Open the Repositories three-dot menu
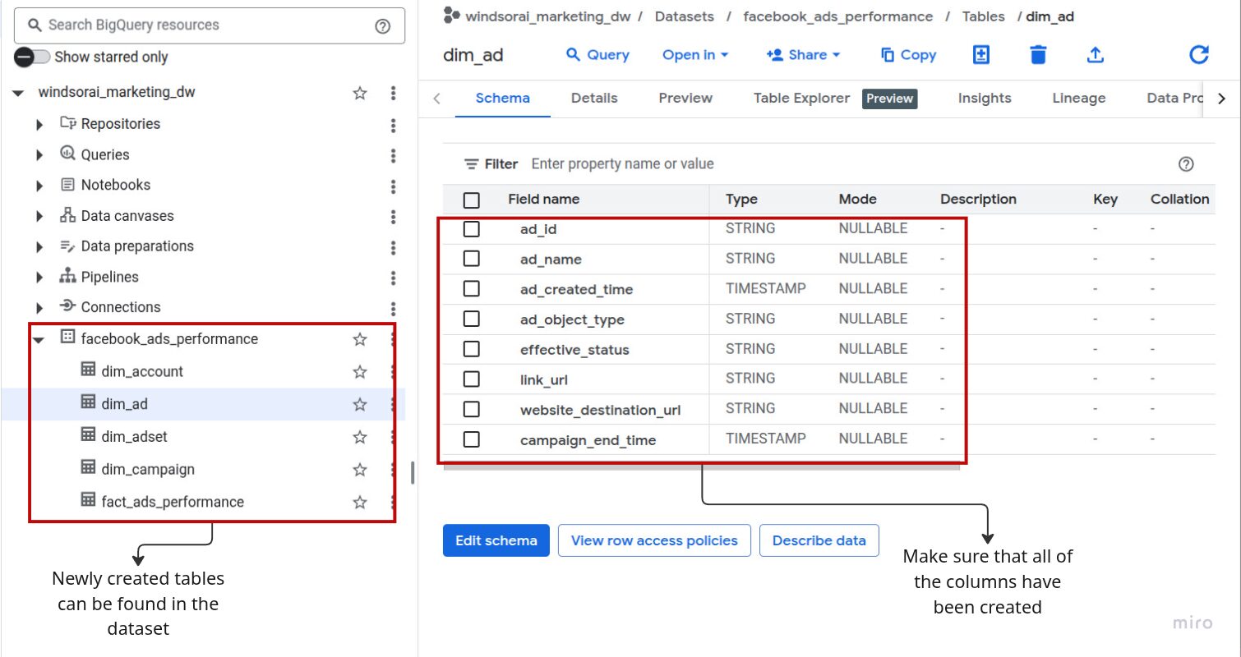The width and height of the screenshot is (1241, 657). pos(394,125)
